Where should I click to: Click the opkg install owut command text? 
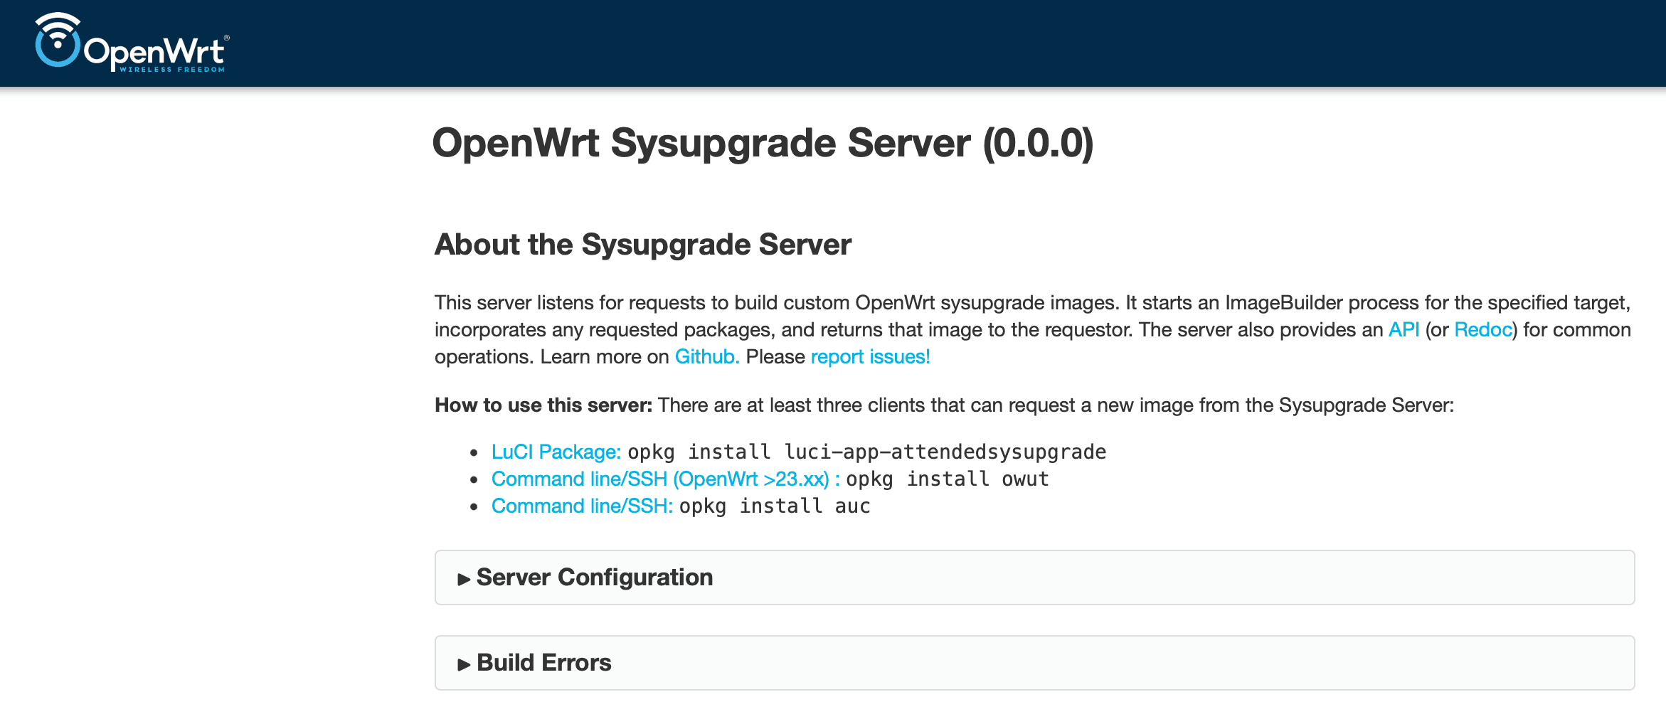click(947, 479)
